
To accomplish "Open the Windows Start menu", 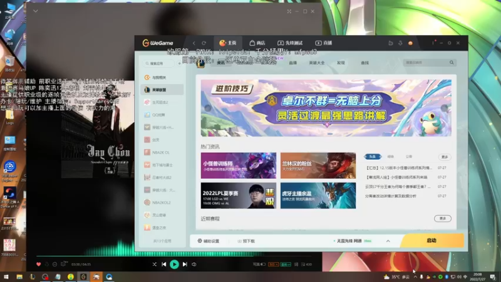I will point(6,277).
